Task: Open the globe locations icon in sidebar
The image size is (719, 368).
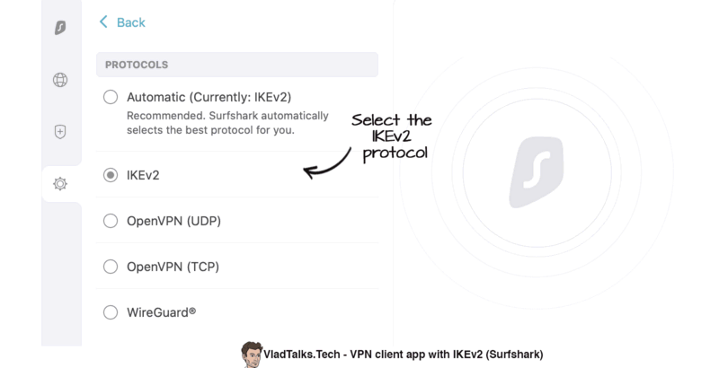Action: pyautogui.click(x=60, y=80)
